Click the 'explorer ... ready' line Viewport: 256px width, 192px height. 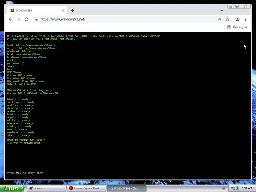21,132
